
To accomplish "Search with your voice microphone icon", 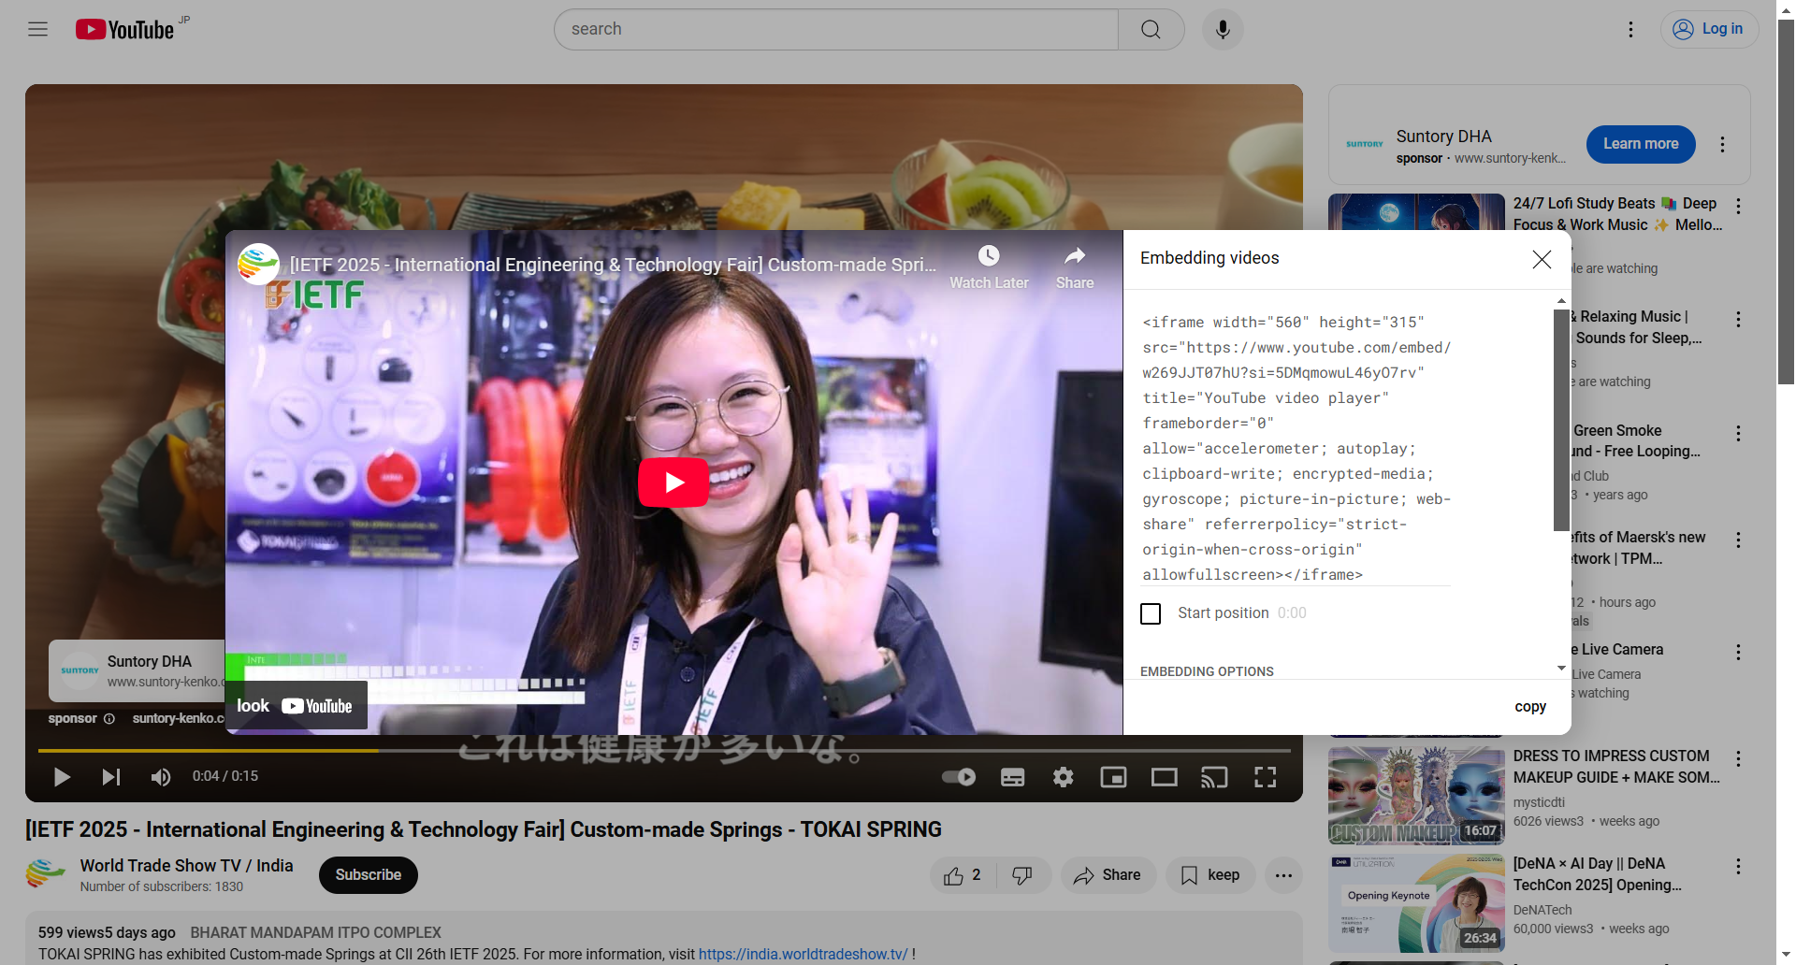I will point(1223,29).
